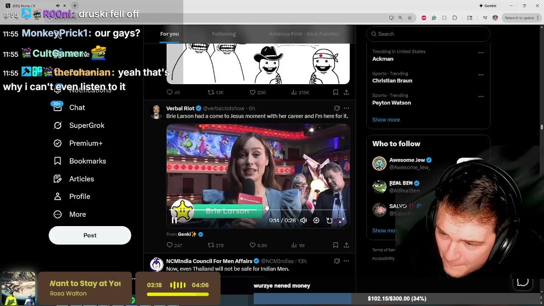Reply to cartoon post with 46 comments
This screenshot has height=306, width=544.
coord(173,92)
